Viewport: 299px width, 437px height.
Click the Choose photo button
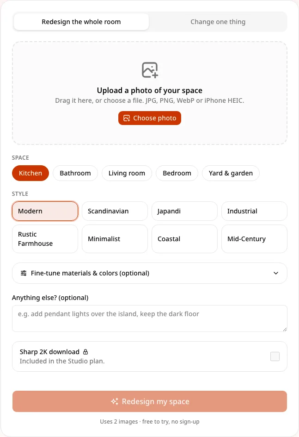(150, 118)
